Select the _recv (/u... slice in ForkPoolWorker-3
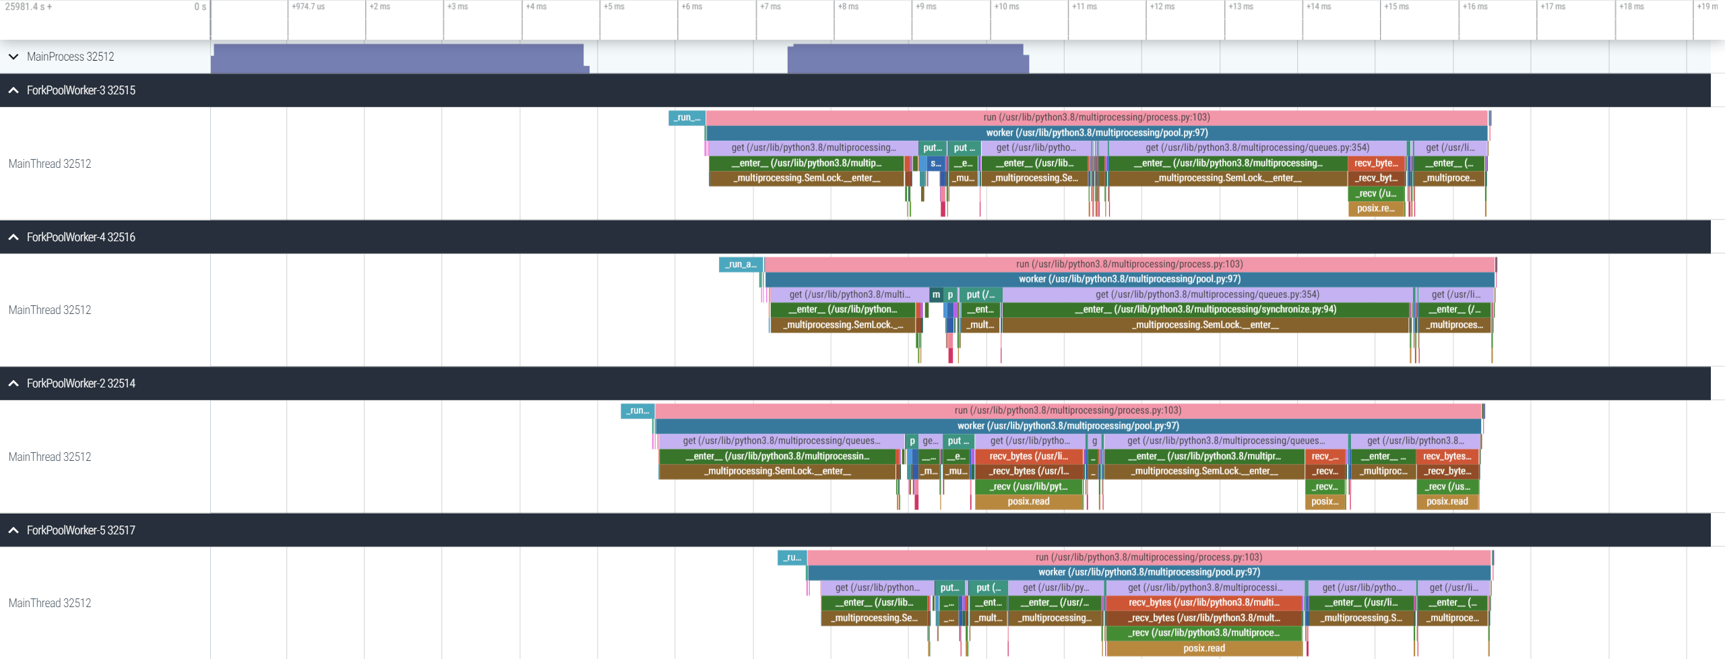Screen dimensions: 1725x659 pyautogui.click(x=1376, y=193)
